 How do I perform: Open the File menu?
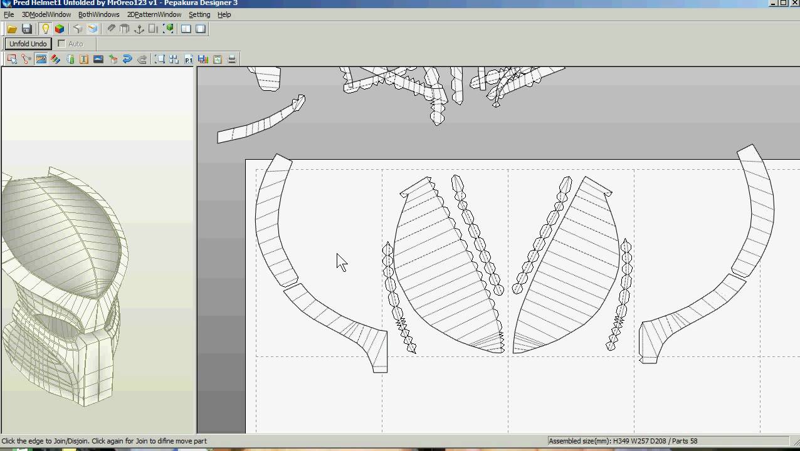pyautogui.click(x=9, y=14)
